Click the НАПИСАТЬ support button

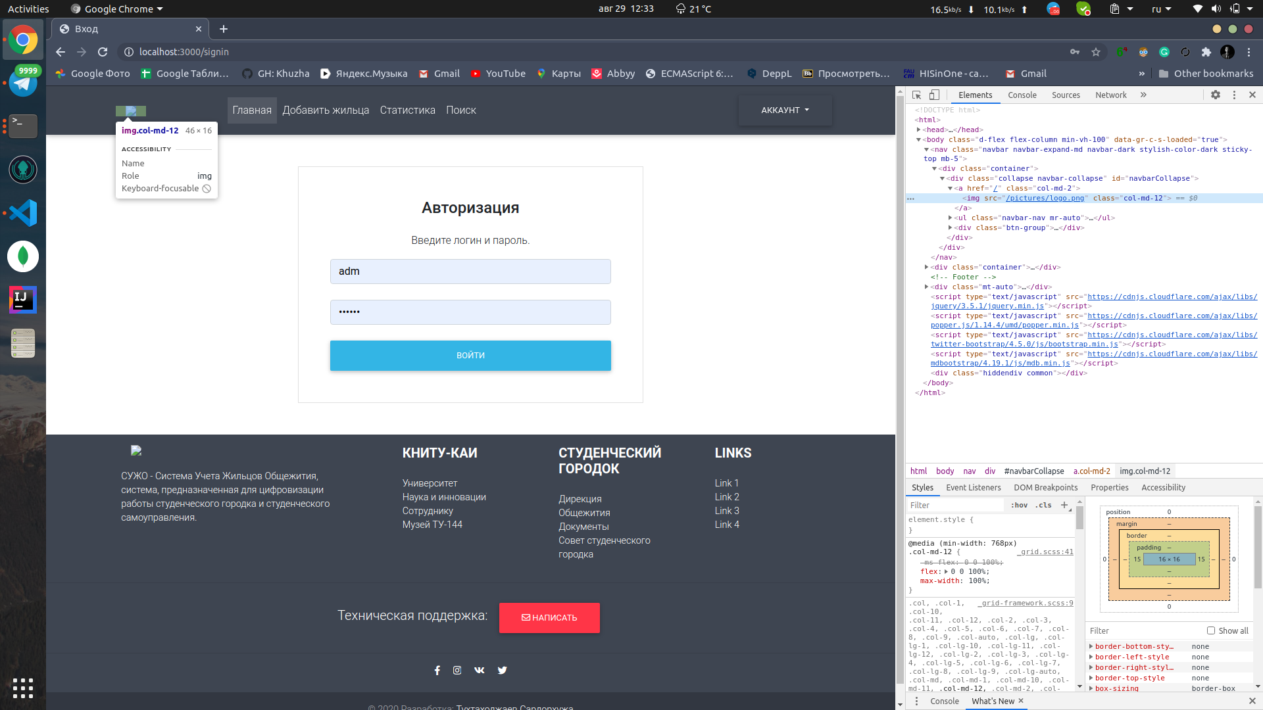coord(549,617)
